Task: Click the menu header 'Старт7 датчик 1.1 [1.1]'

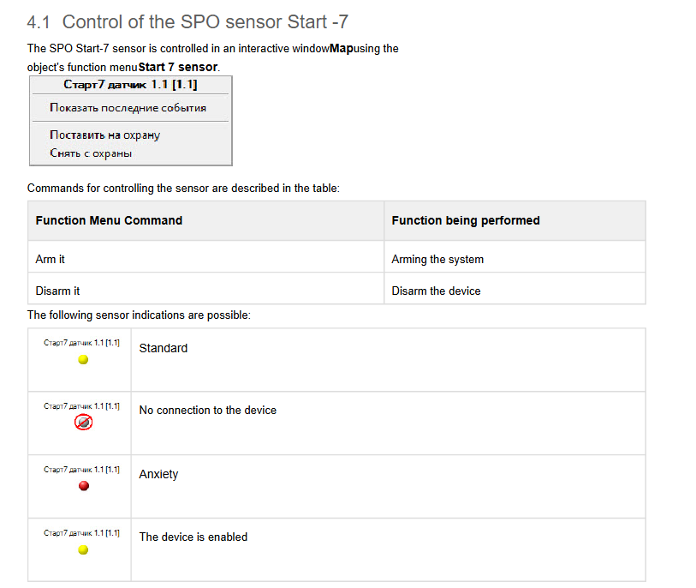Action: click(130, 85)
